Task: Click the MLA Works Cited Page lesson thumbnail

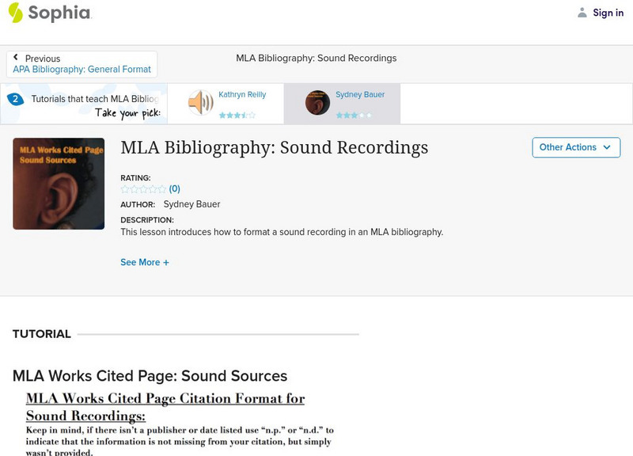Action: (x=59, y=183)
